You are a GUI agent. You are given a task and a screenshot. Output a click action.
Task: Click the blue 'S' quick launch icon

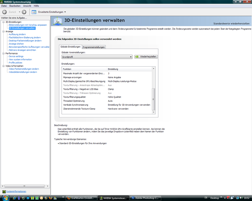point(46,198)
